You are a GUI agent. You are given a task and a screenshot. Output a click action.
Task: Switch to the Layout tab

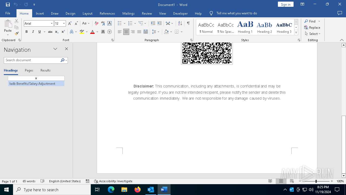(x=87, y=14)
